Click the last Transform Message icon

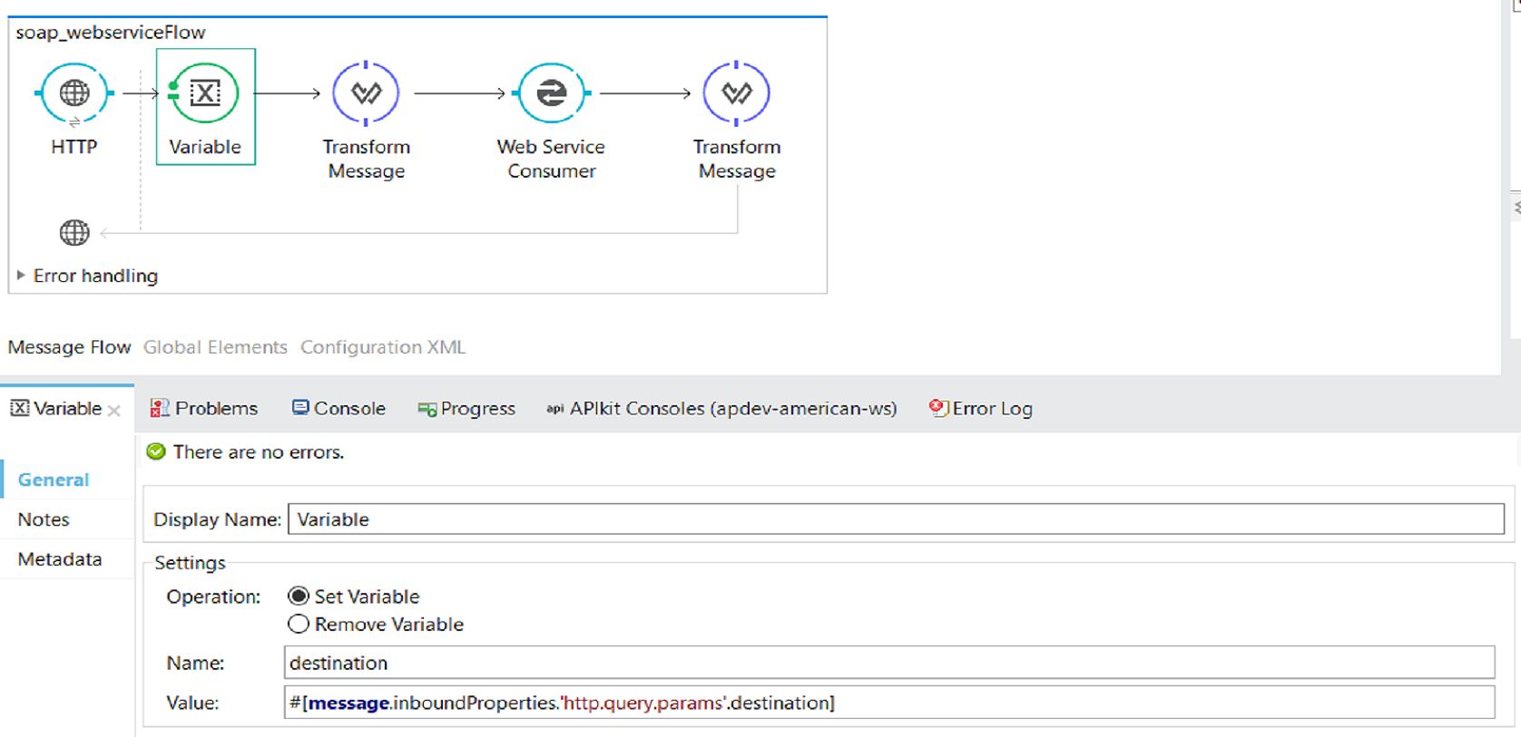tap(736, 92)
